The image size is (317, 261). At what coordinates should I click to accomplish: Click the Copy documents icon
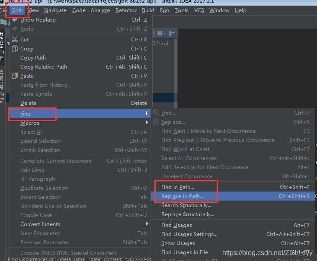15,48
